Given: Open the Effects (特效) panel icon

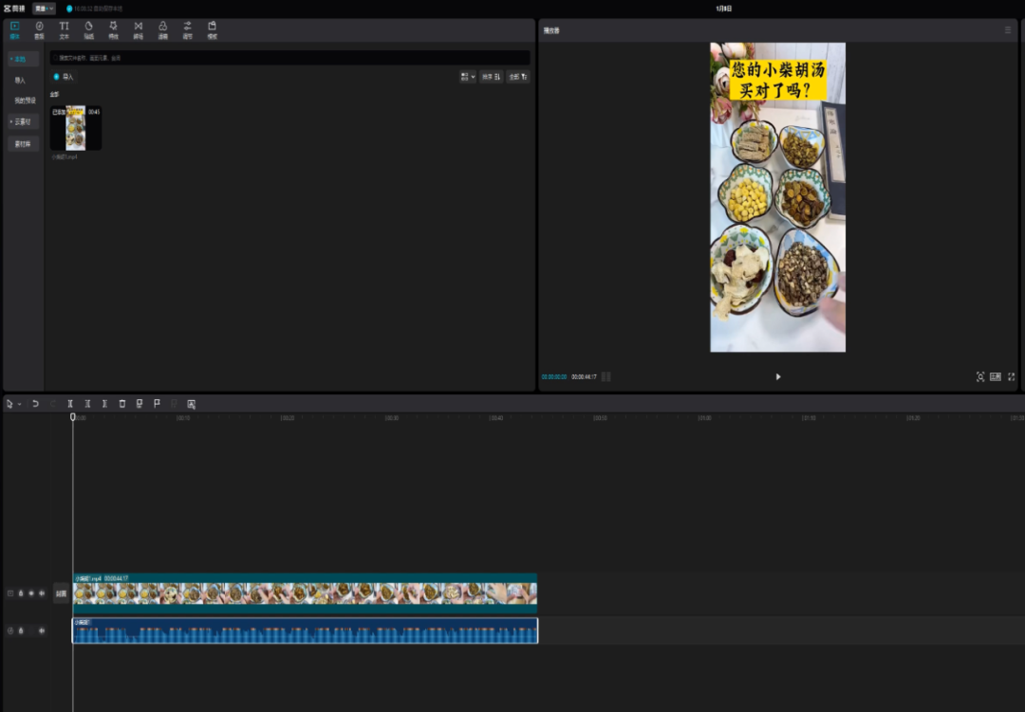Looking at the screenshot, I should 113,29.
